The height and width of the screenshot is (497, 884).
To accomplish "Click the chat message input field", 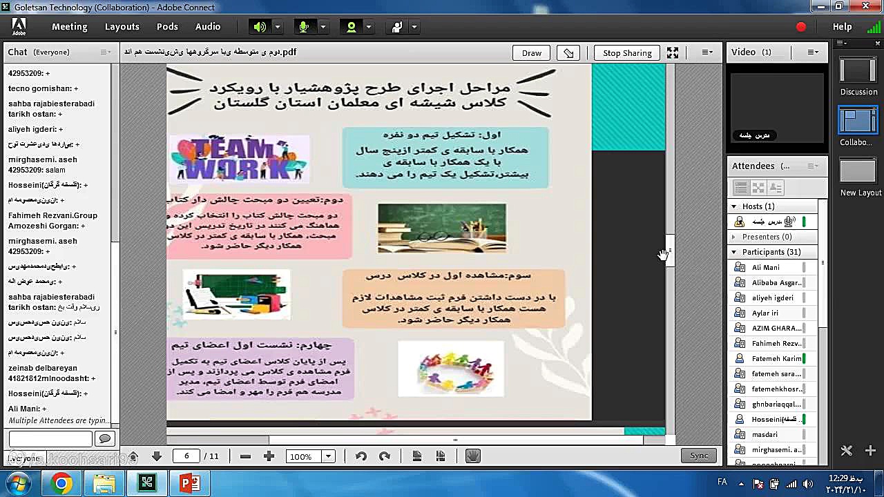I will [50, 439].
